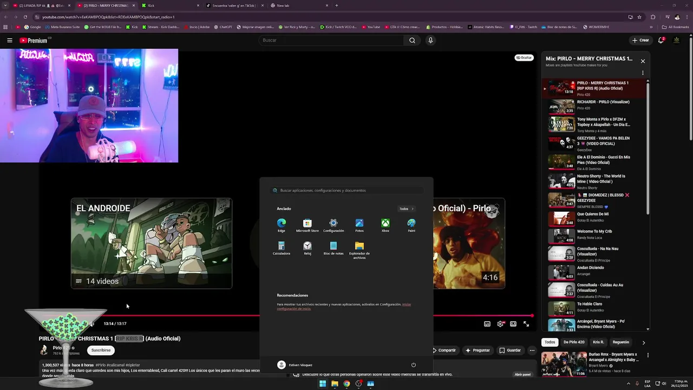
Task: Click the video progress bar scrubber
Action: click(532, 315)
